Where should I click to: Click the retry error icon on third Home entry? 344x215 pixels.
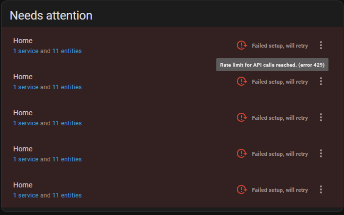pyautogui.click(x=242, y=117)
